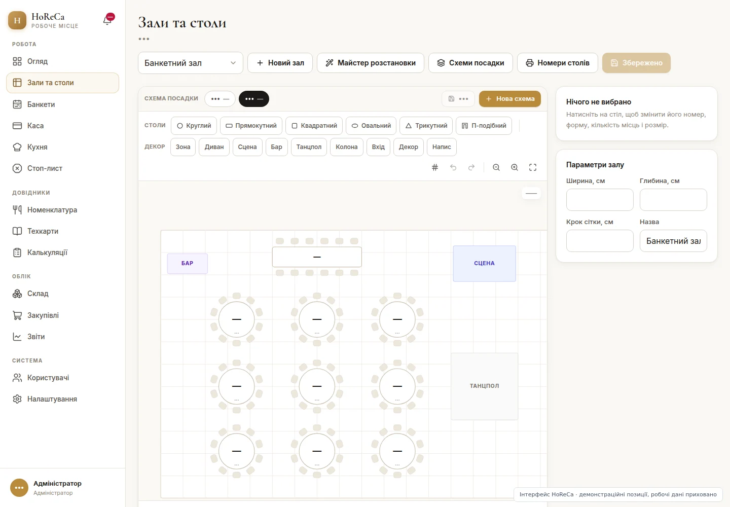Open the save scheme options menu
This screenshot has height=507, width=730.
(x=458, y=99)
